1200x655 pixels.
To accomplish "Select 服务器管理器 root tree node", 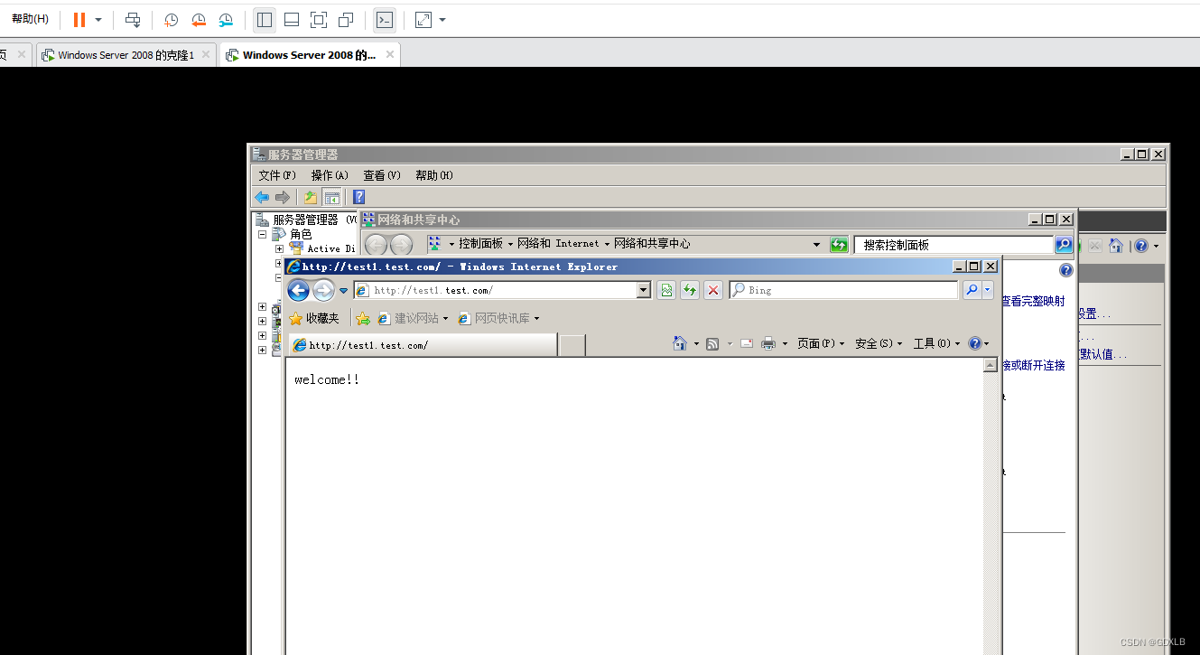I will [305, 220].
